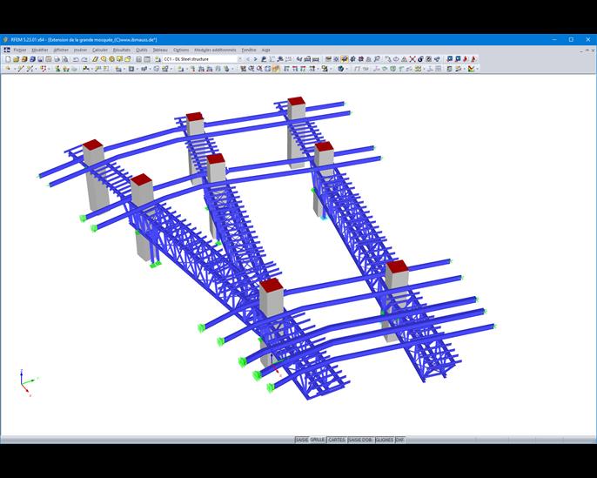Click the yellow pencil edit icon

[95, 59]
